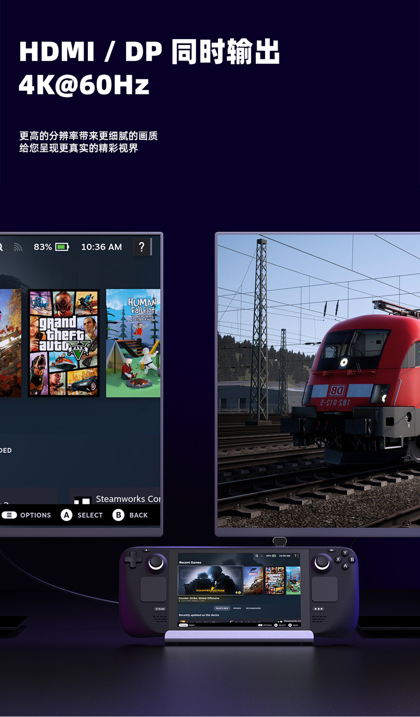This screenshot has width=420, height=717.
Task: Click the right trackpad on the Steam Deck
Action: pyautogui.click(x=325, y=589)
